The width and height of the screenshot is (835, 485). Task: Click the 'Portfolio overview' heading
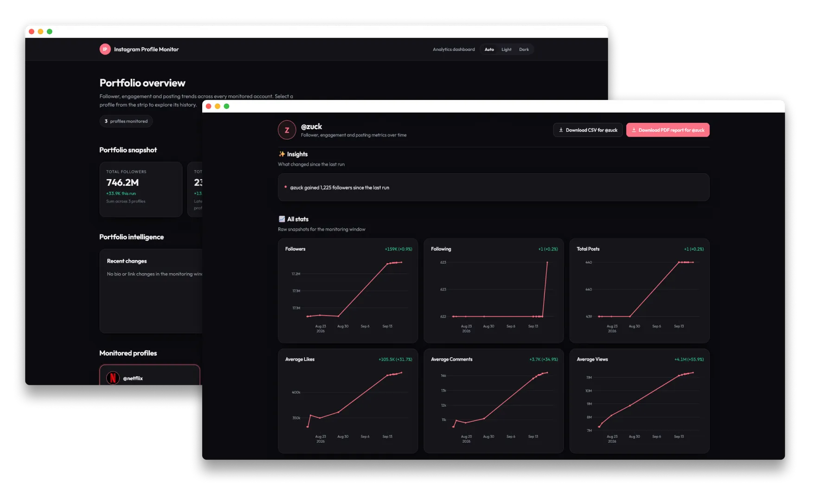(x=142, y=83)
